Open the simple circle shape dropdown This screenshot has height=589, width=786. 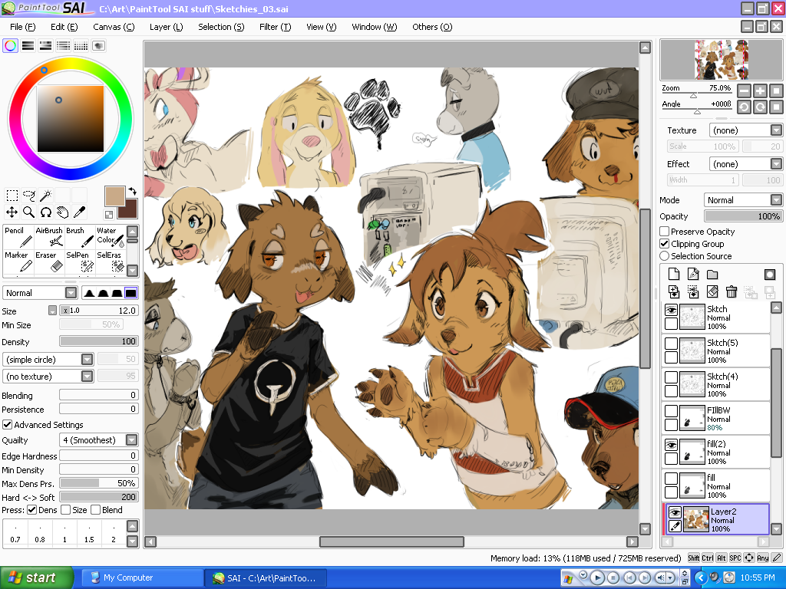point(48,360)
